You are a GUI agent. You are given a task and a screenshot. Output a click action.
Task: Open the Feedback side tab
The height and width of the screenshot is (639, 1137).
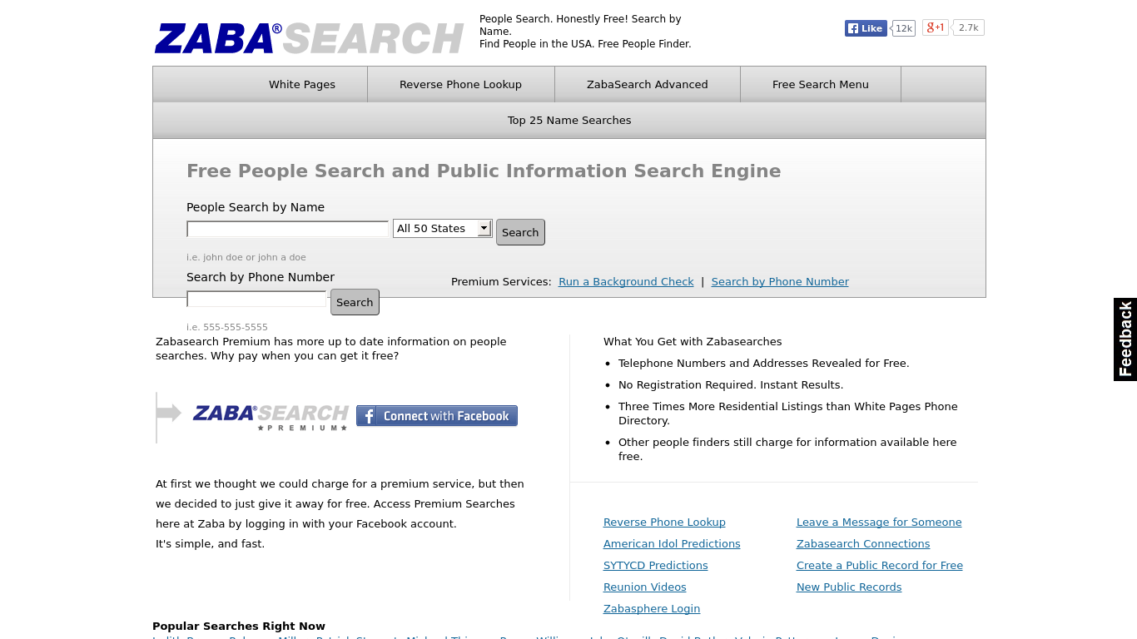pyautogui.click(x=1125, y=339)
